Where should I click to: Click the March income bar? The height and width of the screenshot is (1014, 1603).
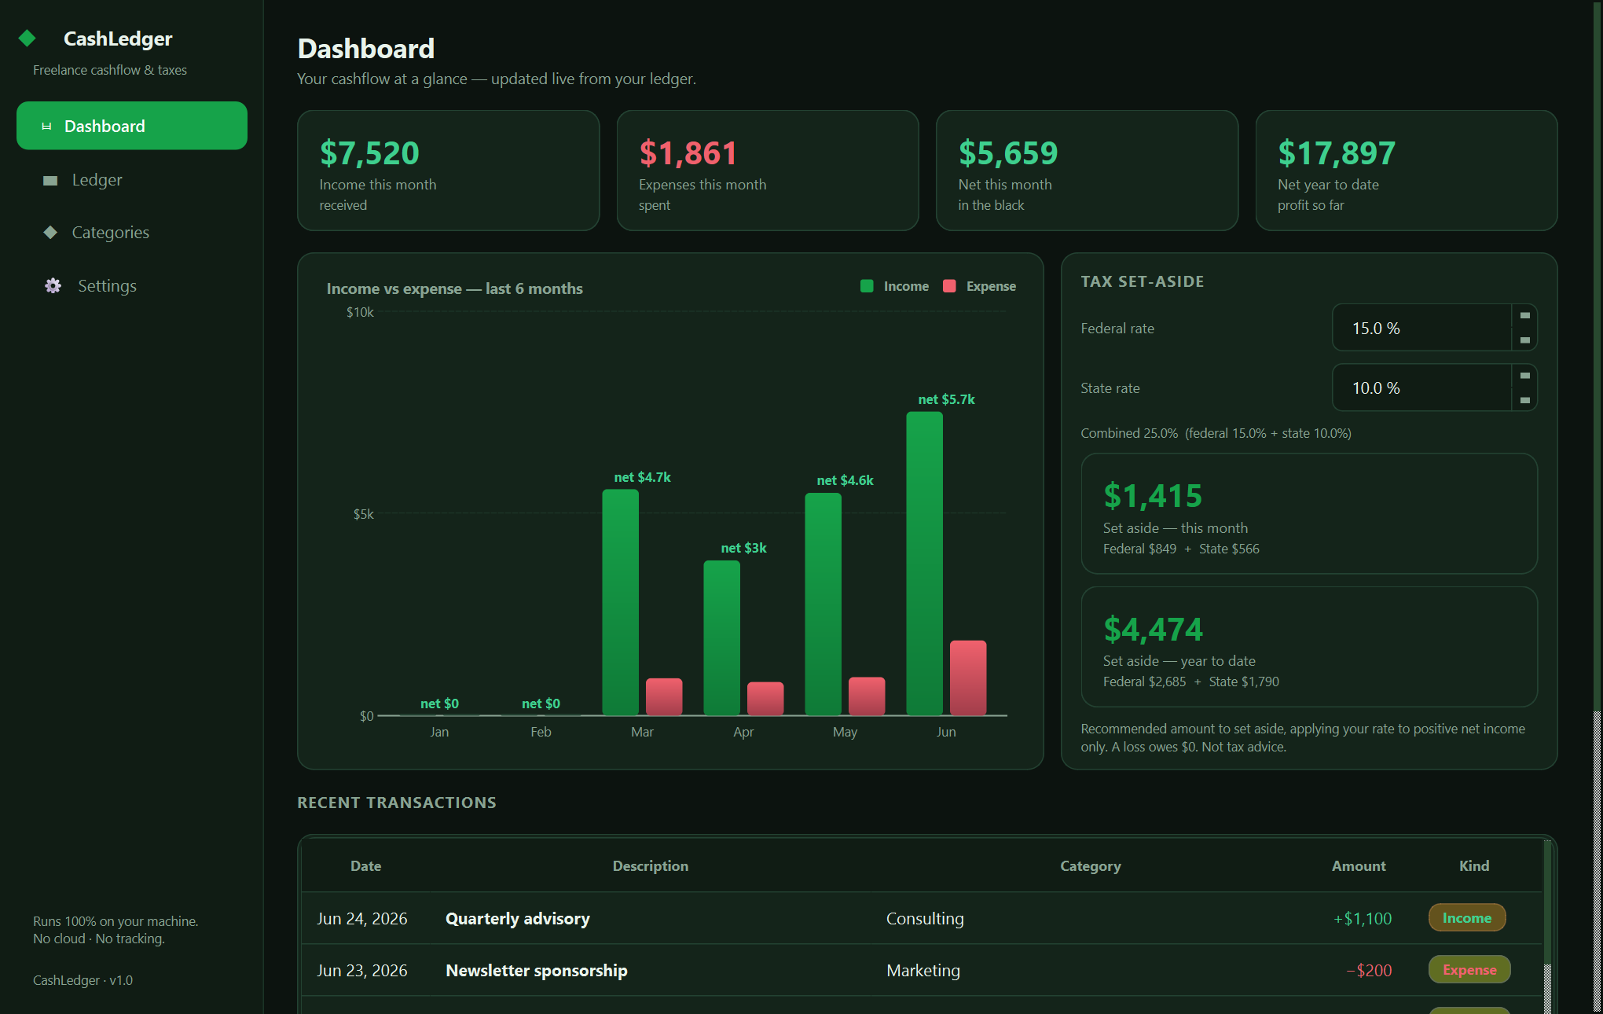621,602
